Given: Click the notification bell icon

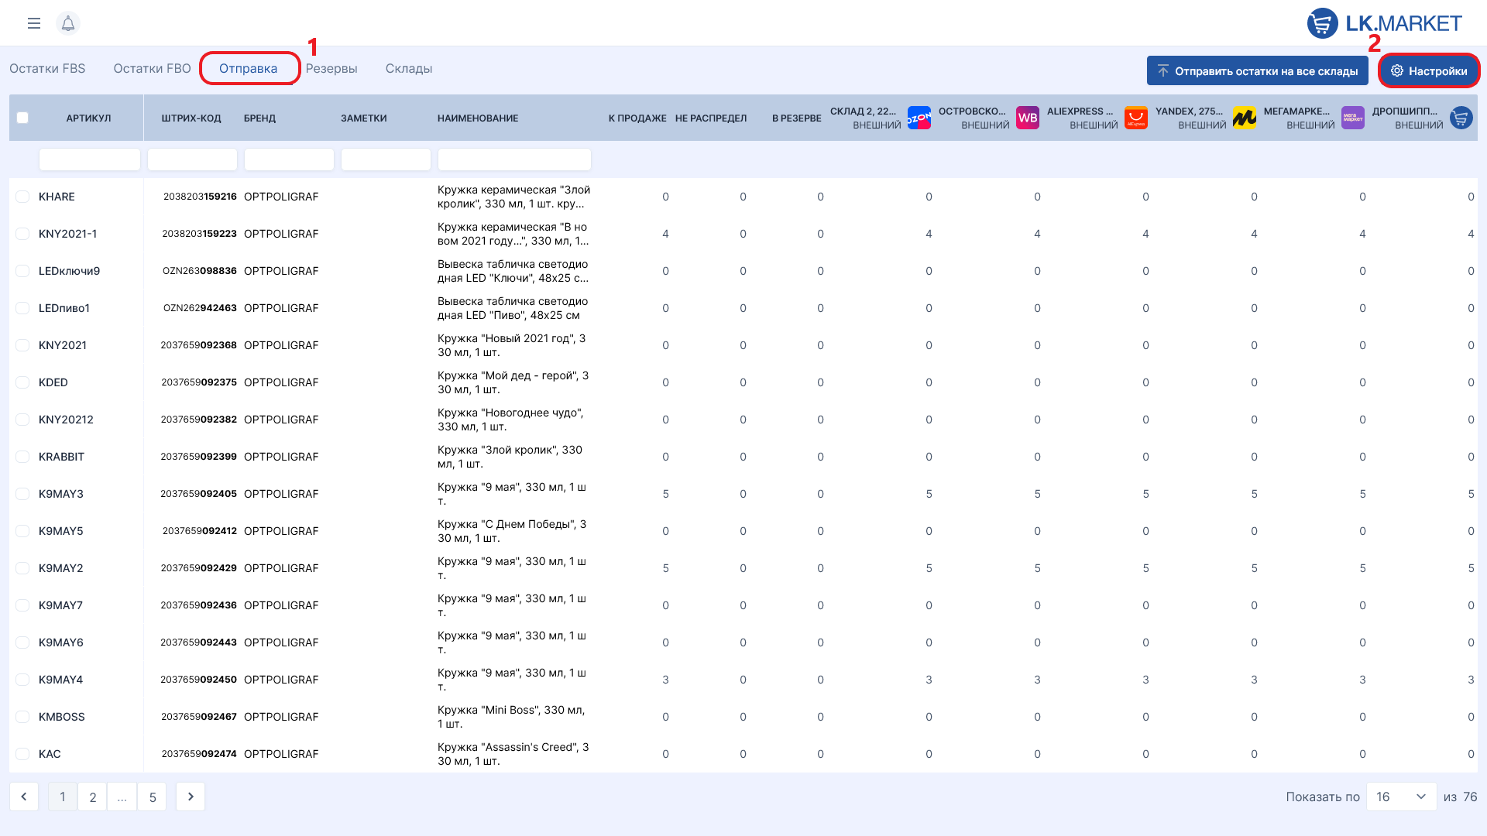Looking at the screenshot, I should tap(68, 23).
